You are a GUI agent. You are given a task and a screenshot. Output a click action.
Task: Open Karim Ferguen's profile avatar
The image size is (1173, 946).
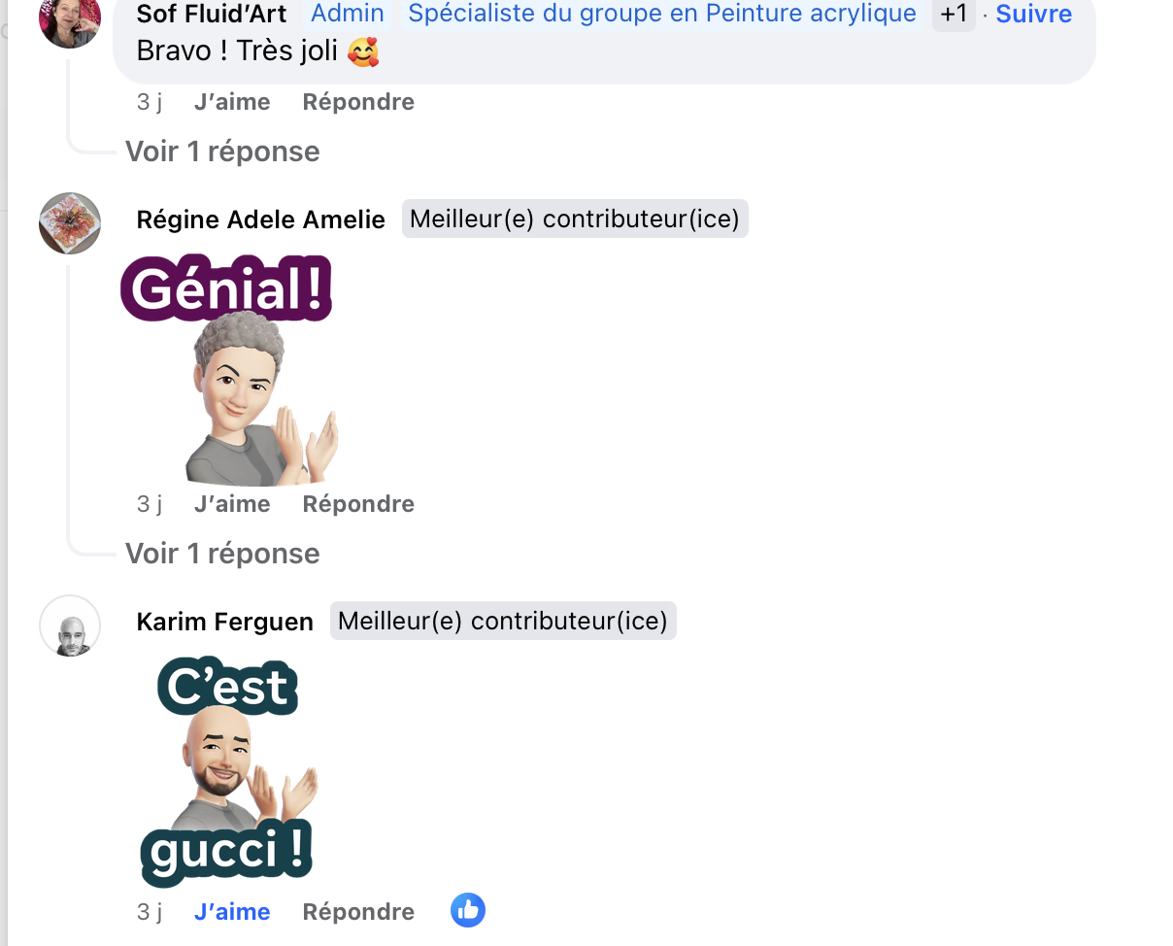click(x=70, y=625)
